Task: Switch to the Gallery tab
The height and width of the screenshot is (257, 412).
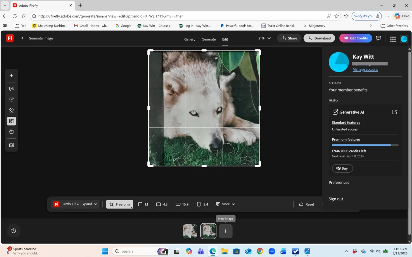Action: point(189,39)
